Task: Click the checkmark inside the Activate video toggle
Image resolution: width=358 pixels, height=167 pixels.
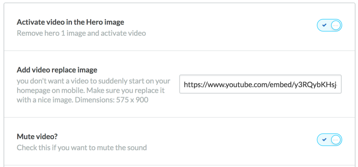Action: point(324,25)
